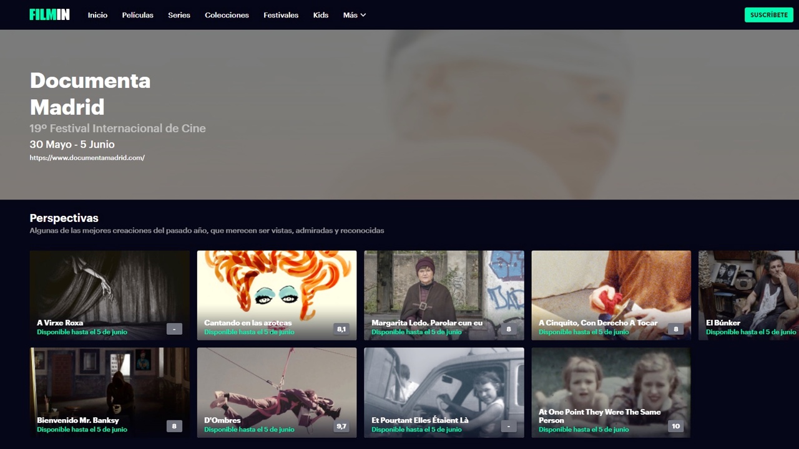Click the Perspectivas section heading
The image size is (799, 449).
[64, 218]
